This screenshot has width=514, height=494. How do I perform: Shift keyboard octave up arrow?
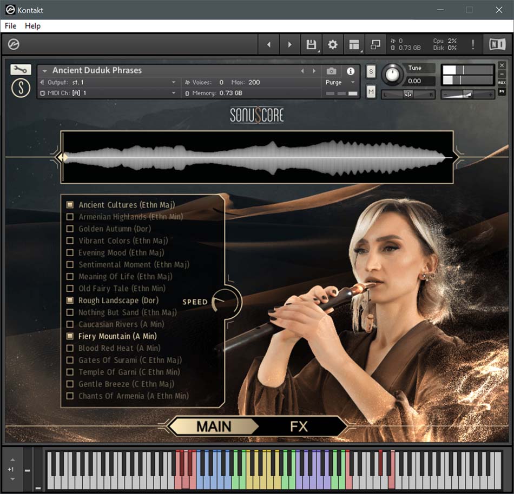tap(12, 460)
